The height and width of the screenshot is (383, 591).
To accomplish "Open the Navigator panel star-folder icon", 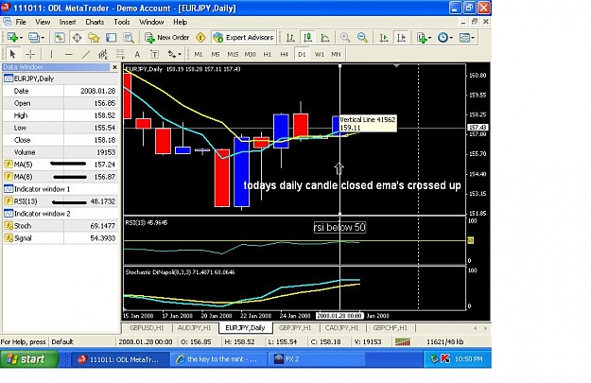I will click(x=94, y=37).
